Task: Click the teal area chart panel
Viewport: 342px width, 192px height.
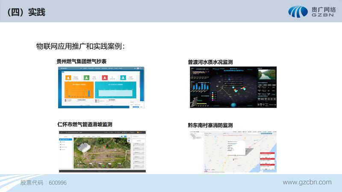Action: coord(116,91)
